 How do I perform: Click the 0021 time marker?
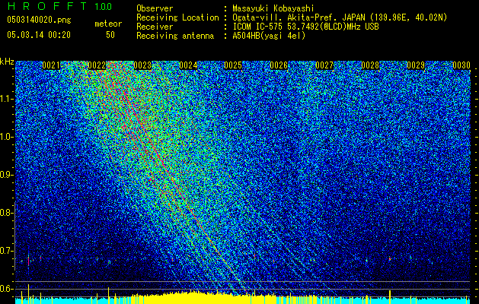pos(51,65)
